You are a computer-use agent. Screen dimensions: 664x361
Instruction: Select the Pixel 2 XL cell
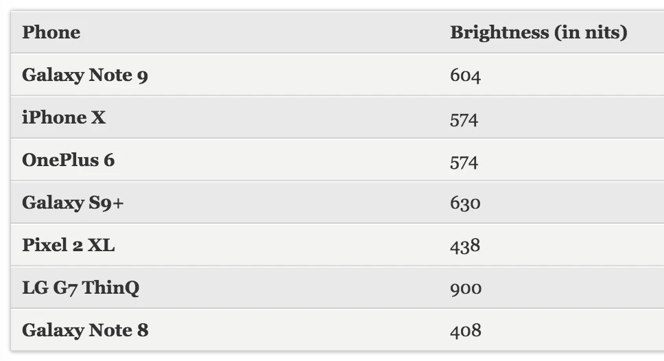tap(68, 245)
